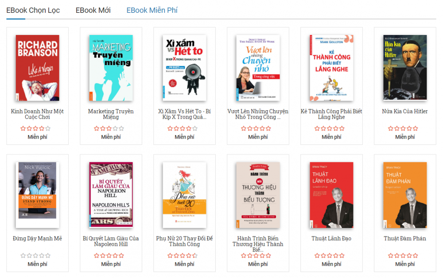Open the Phụ Nữ Tuổi 20 book cover
This screenshot has height=278, width=443.
[x=184, y=195]
